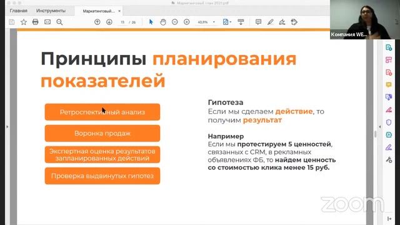Open the page fit options dropdown
This screenshot has width=400, height=225.
click(227, 22)
